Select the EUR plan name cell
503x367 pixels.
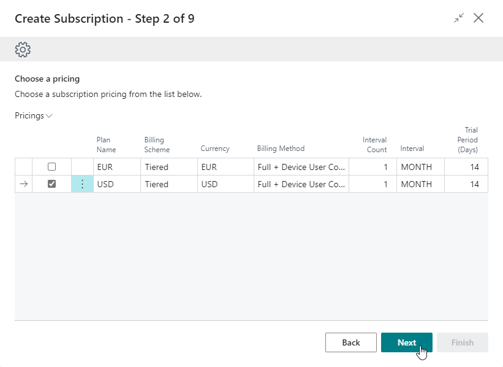pyautogui.click(x=116, y=167)
